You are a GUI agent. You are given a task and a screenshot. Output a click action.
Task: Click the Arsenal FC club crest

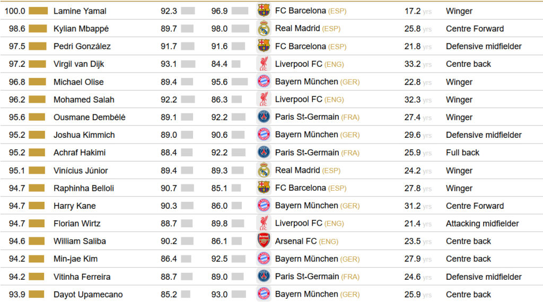264,241
